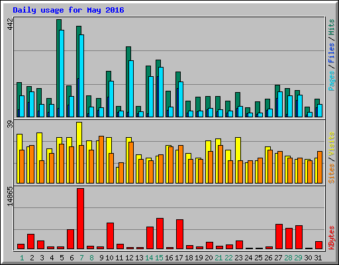Image resolution: width=339 pixels, height=265 pixels.
Task: Select day label 3 on the x-axis
Action: coord(42,258)
